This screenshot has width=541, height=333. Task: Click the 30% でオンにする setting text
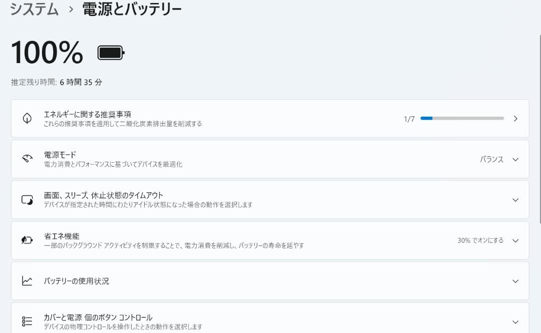pos(480,240)
